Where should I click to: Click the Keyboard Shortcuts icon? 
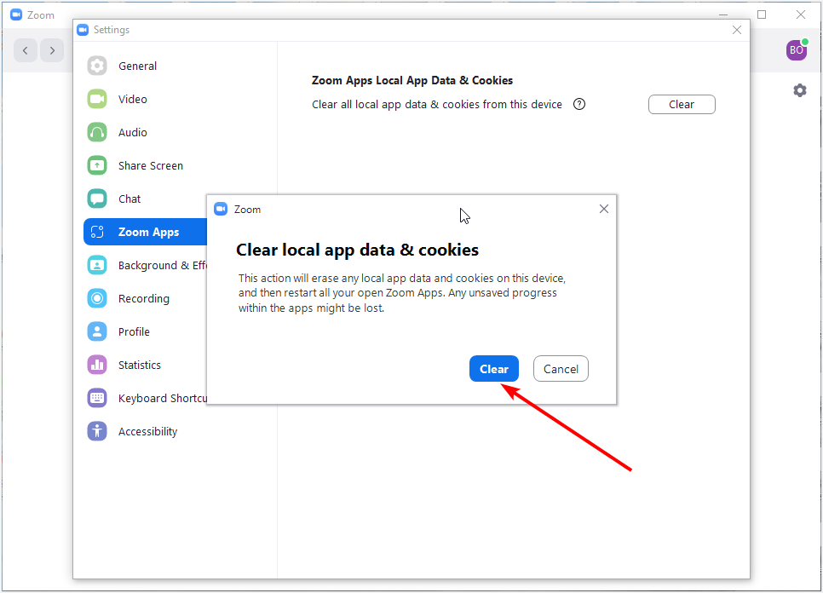(x=97, y=398)
